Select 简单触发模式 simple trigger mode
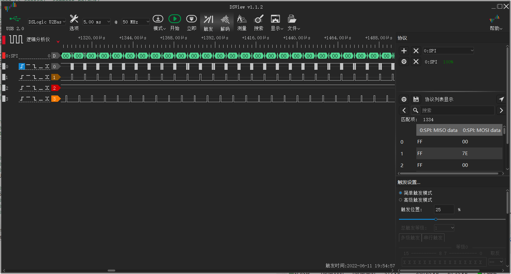 click(x=415, y=193)
